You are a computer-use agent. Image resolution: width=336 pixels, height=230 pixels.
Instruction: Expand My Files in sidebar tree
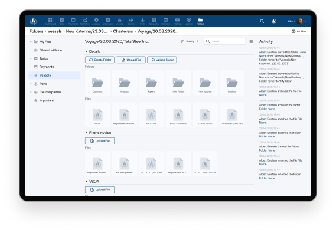(31, 42)
